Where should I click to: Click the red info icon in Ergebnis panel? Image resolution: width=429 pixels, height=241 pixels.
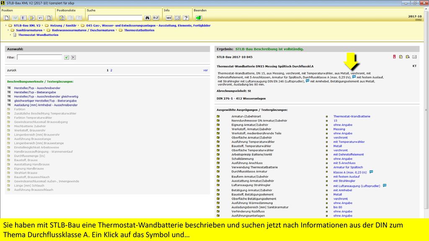point(394,57)
